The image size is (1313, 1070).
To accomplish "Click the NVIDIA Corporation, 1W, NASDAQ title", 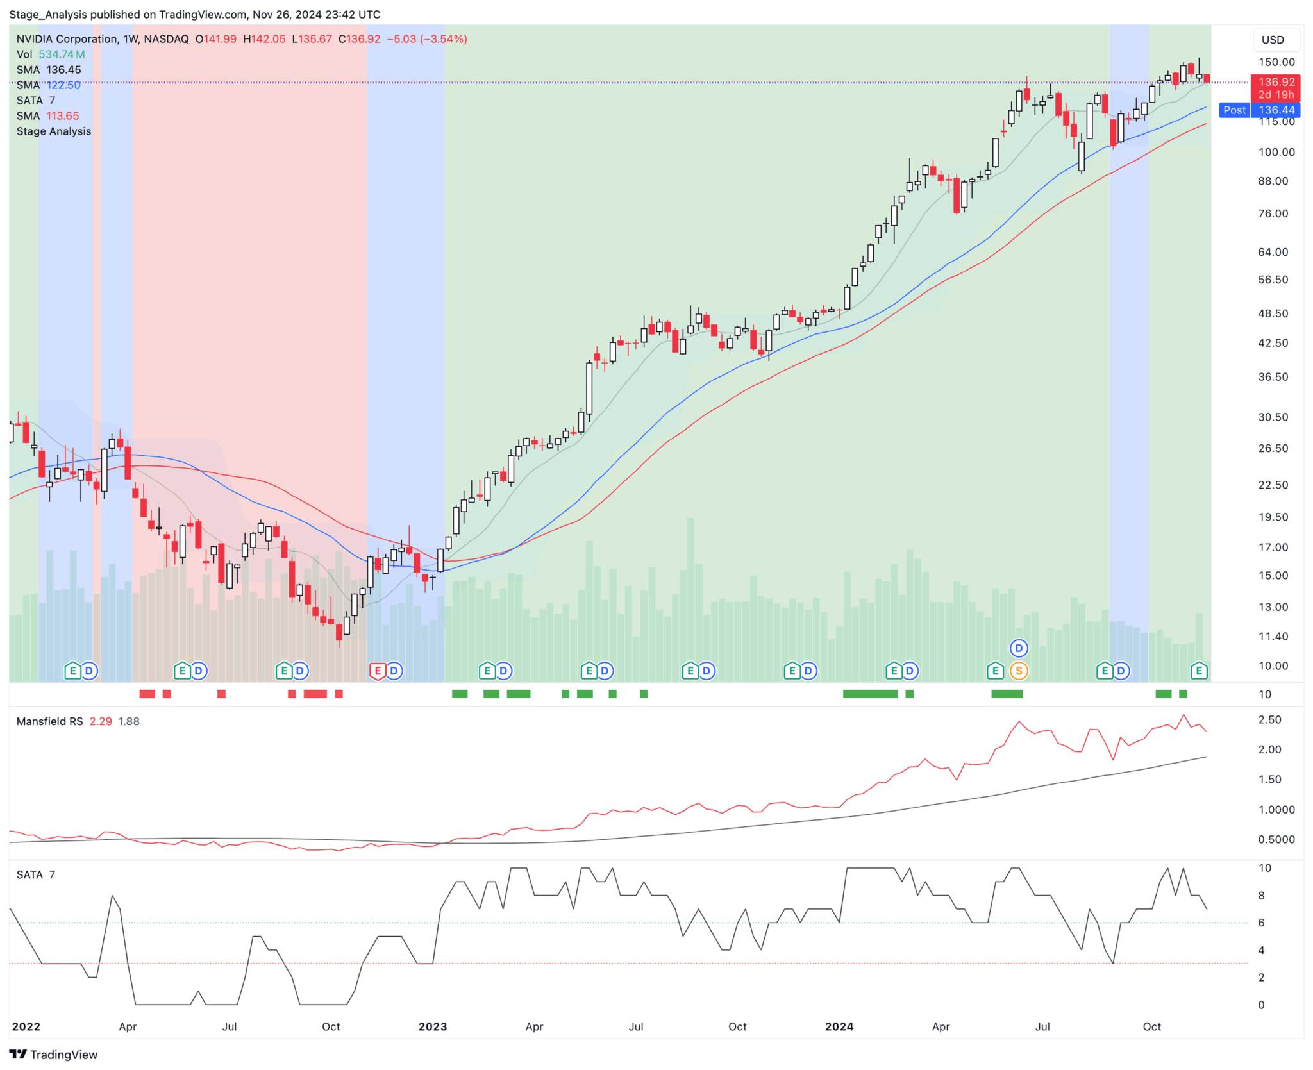I will click(103, 39).
